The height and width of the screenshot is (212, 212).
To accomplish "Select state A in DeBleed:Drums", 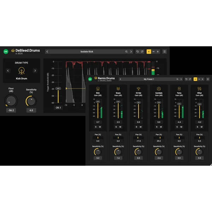I will (x=149, y=52).
